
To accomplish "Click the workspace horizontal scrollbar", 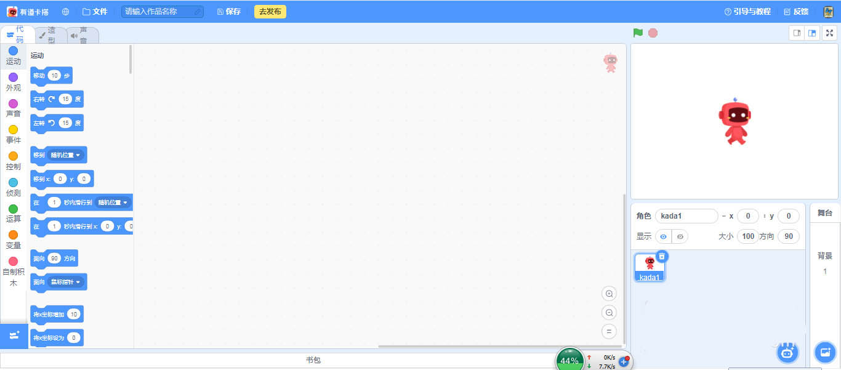I will click(500, 346).
